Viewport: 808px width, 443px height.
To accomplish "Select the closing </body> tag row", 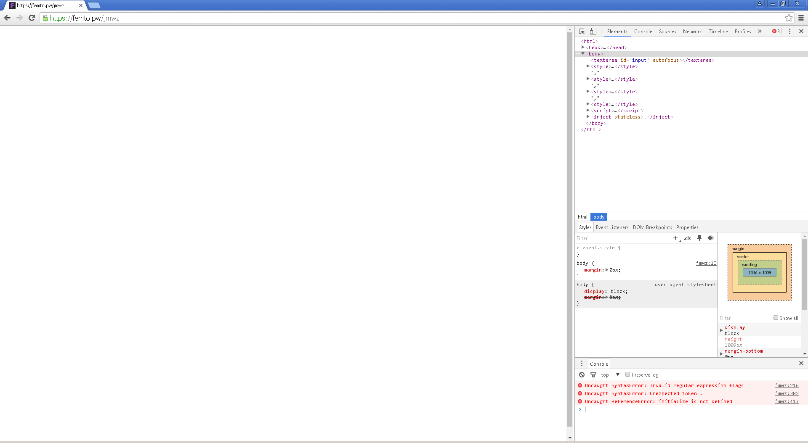I will [x=596, y=123].
